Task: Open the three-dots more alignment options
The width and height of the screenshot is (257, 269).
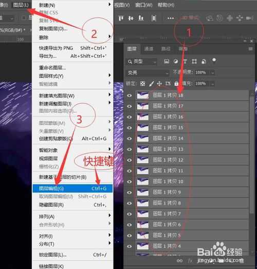Action: tap(171, 18)
